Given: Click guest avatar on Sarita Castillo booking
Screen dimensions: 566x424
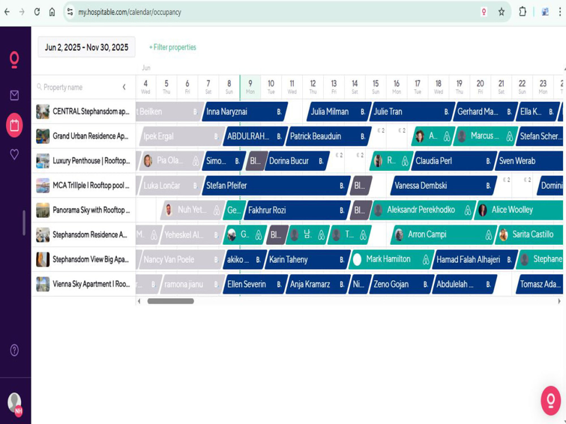Looking at the screenshot, I should point(503,235).
